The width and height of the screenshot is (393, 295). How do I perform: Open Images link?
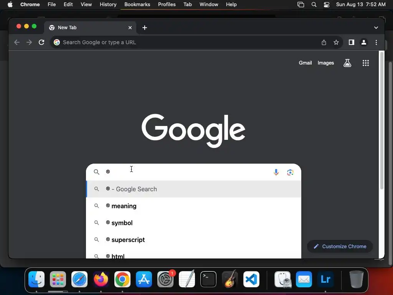coord(325,63)
